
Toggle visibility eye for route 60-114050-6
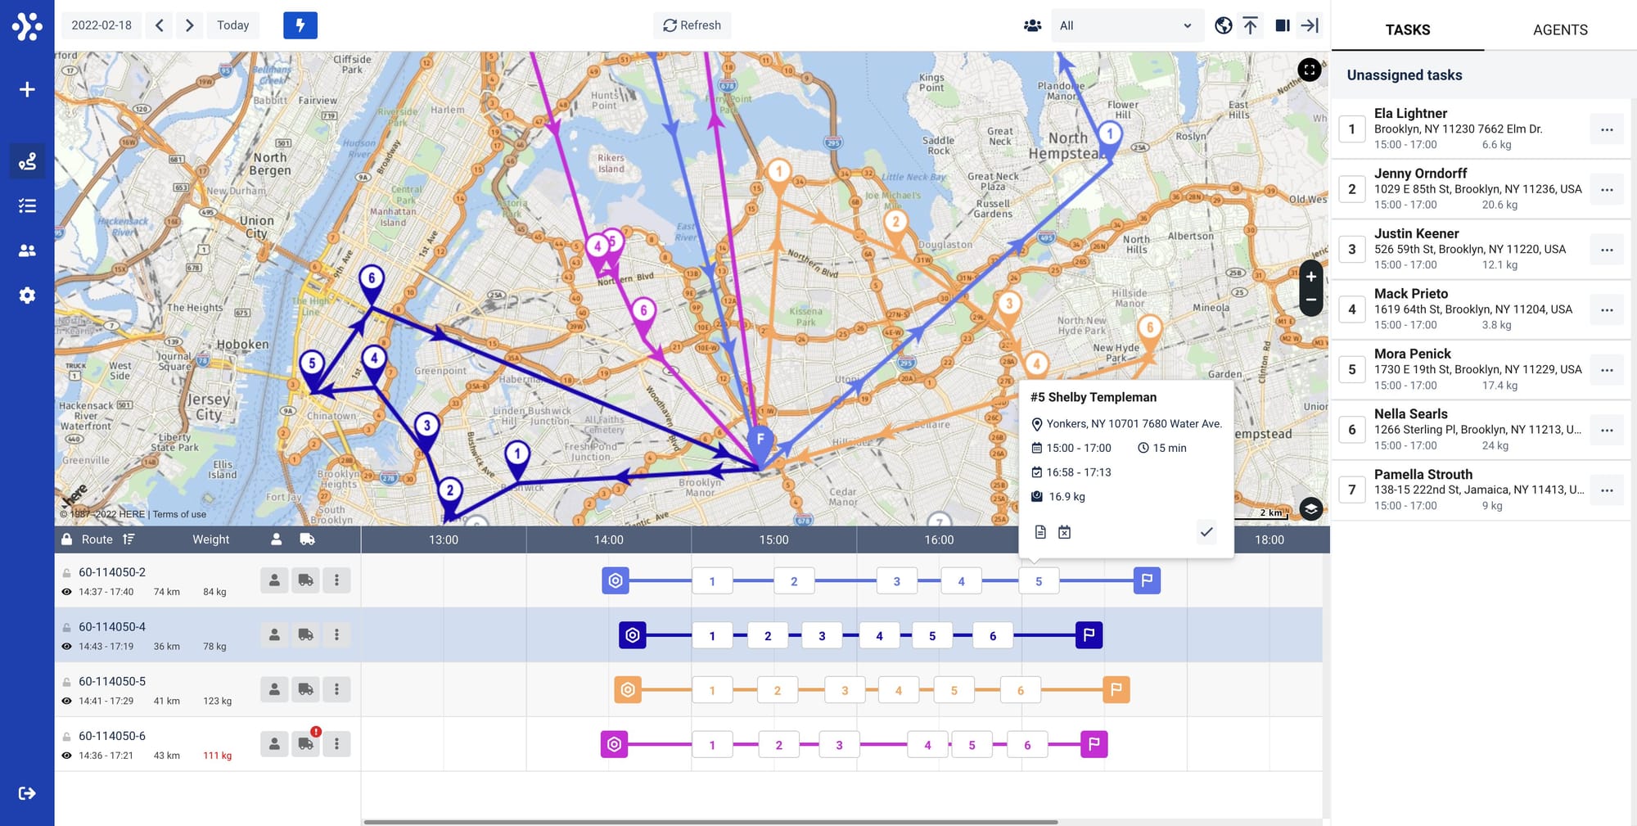pyautogui.click(x=67, y=756)
